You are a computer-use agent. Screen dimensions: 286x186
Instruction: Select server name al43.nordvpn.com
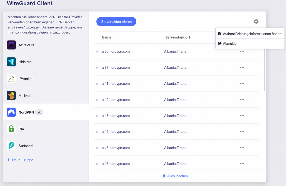point(116,116)
